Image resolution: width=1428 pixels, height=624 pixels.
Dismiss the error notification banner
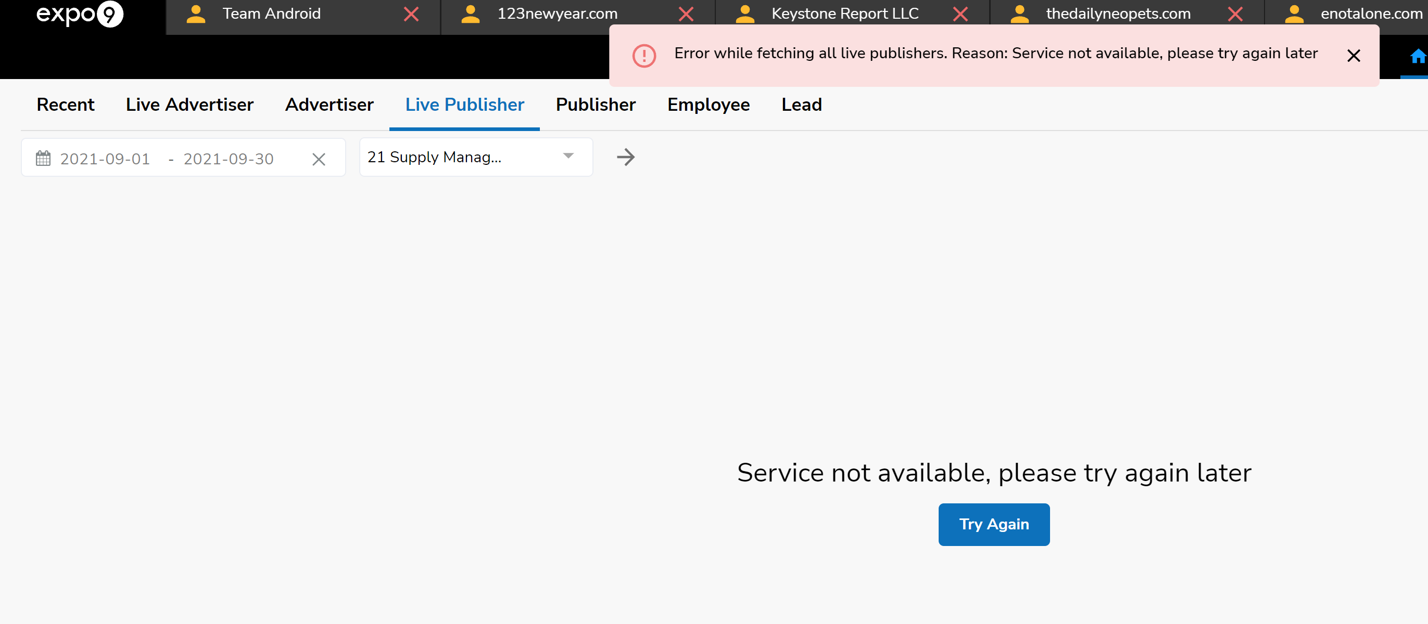(x=1353, y=55)
